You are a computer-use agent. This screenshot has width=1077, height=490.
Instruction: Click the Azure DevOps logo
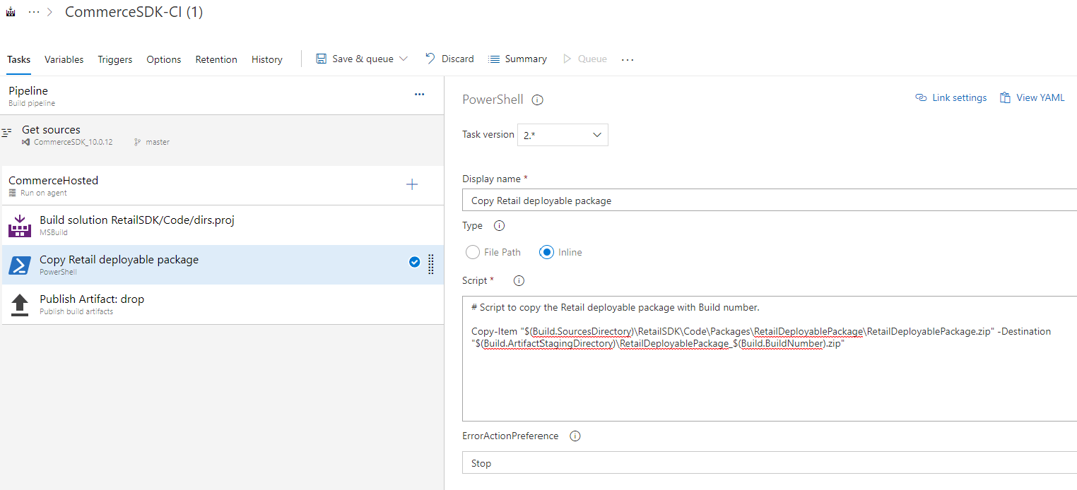click(x=10, y=11)
